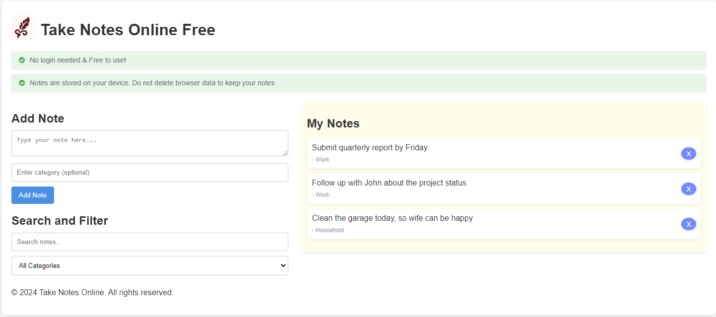The height and width of the screenshot is (317, 716).
Task: Delete the 'Submit quarterly report' note
Action: click(x=688, y=154)
